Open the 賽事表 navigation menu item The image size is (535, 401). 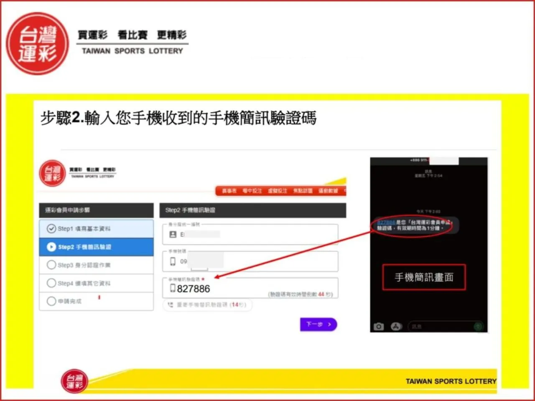pyautogui.click(x=229, y=191)
